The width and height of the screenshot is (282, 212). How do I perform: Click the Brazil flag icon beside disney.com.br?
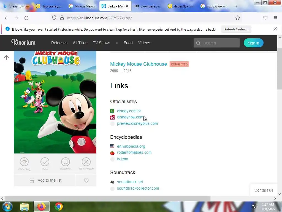[x=112, y=111]
